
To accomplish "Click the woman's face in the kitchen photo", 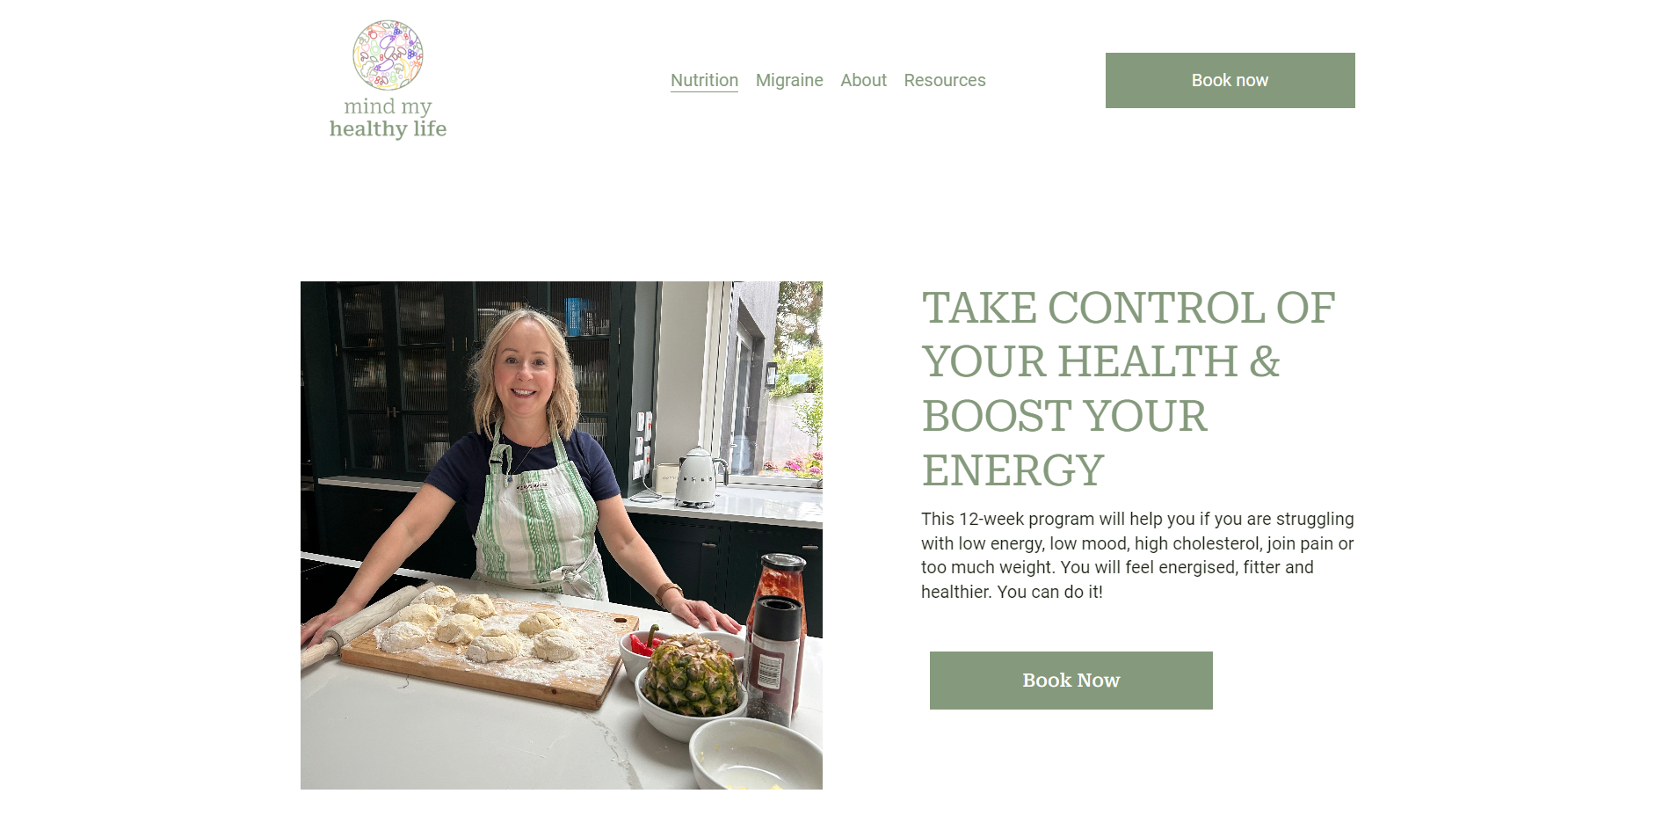I will click(525, 364).
